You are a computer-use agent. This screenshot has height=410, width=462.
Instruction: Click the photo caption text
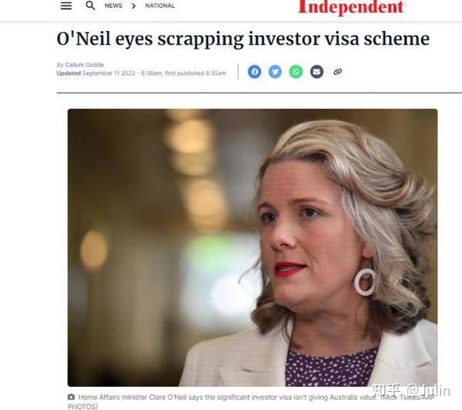(251, 402)
